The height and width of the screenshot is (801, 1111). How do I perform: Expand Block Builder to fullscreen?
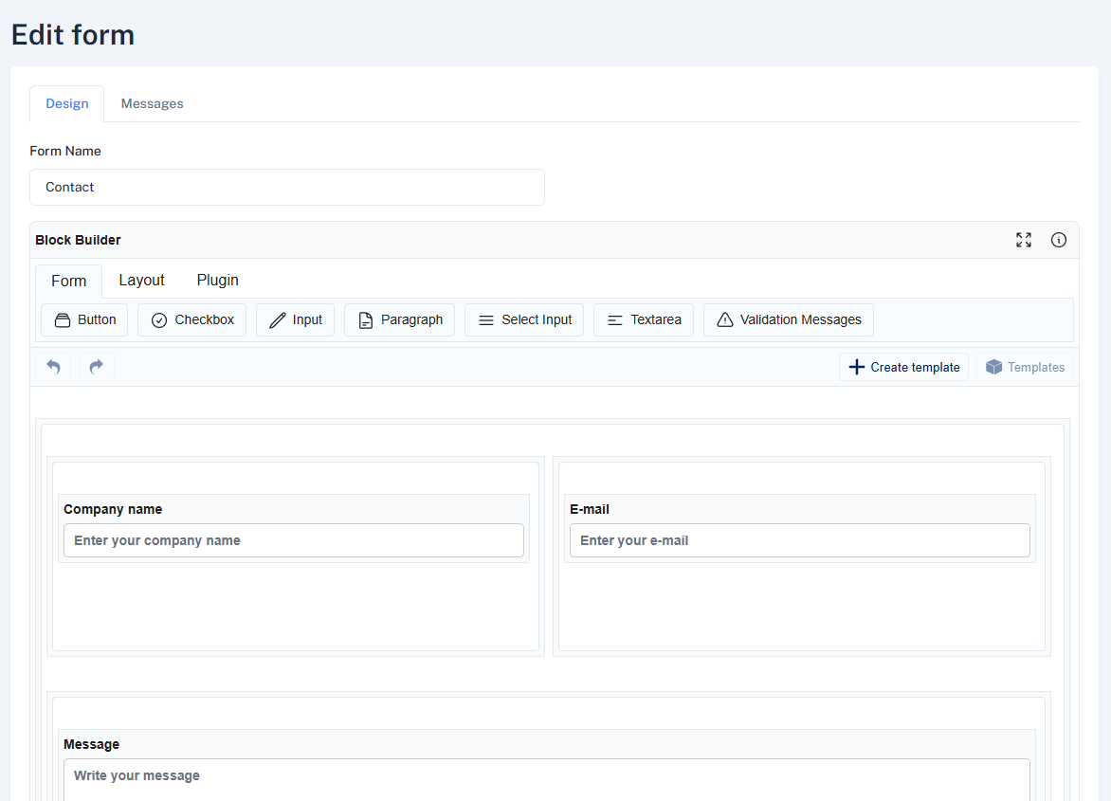point(1023,240)
